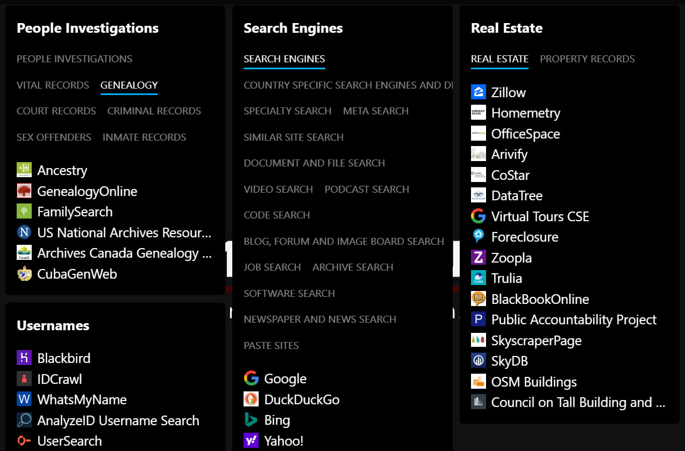Click the Bing logo icon
Screen dimensions: 685x451
pos(251,420)
